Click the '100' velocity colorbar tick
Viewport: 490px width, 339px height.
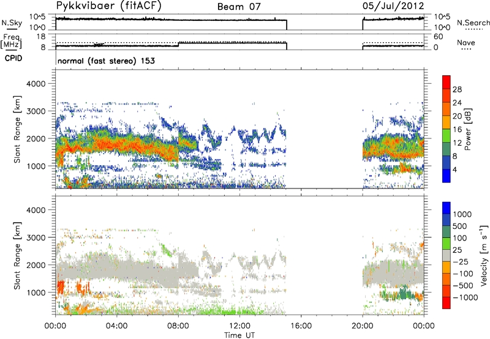click(x=460, y=238)
